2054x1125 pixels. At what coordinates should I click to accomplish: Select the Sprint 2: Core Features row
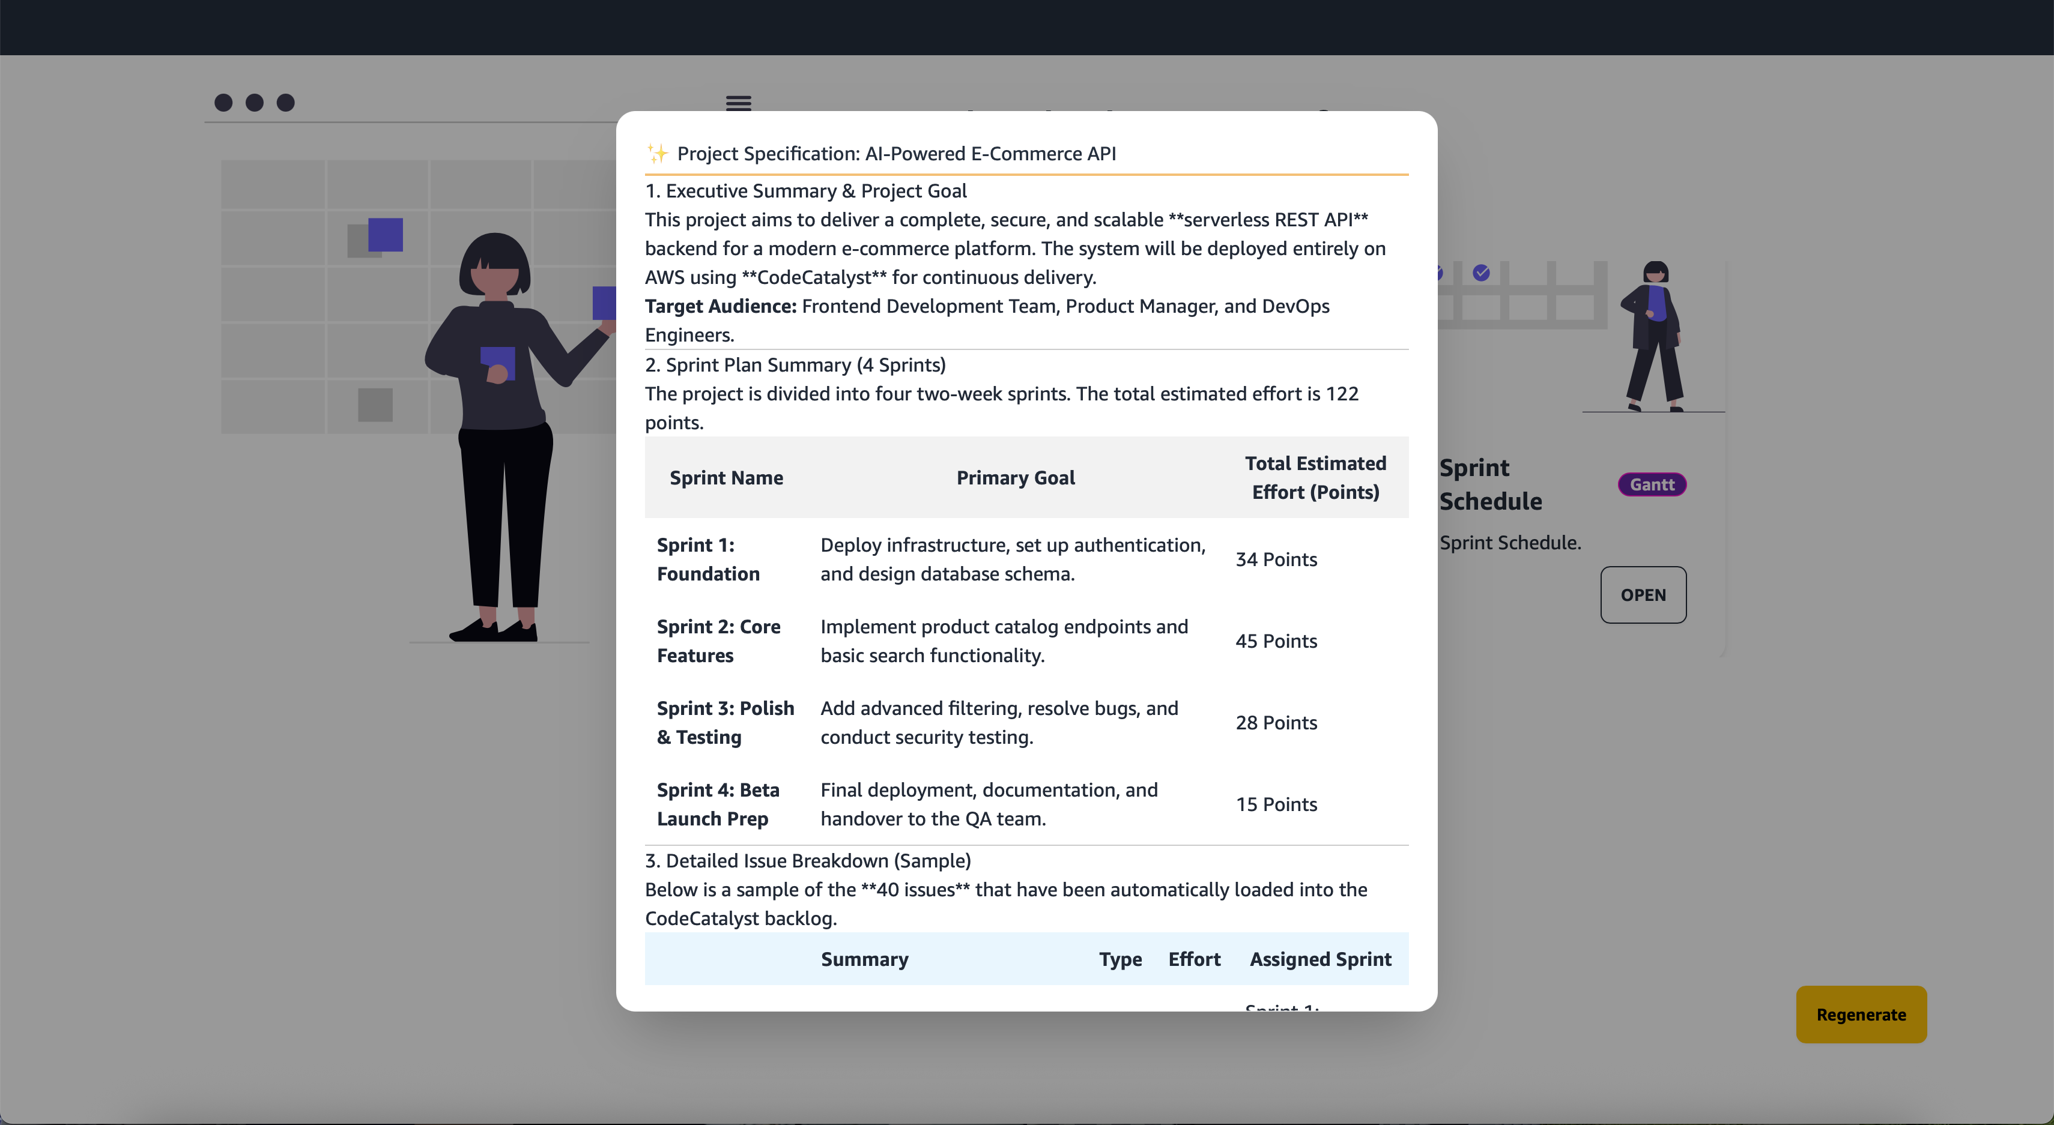(718, 641)
